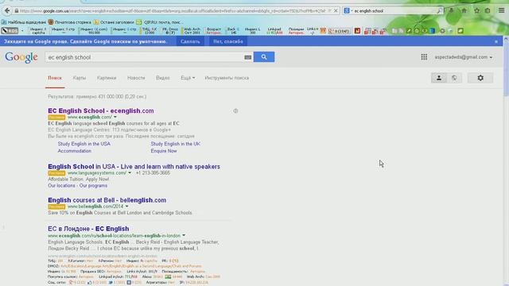Open the search engine selector in Firefox search box

click(x=348, y=10)
